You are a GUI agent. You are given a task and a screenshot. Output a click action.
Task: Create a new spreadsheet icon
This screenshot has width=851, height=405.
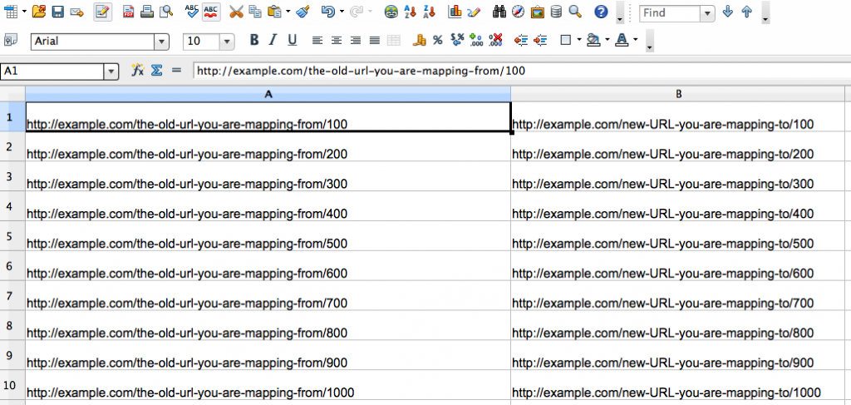[x=12, y=12]
